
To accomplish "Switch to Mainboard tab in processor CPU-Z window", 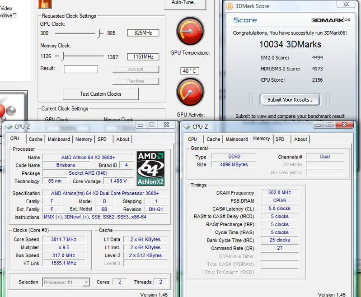I will tap(59, 139).
